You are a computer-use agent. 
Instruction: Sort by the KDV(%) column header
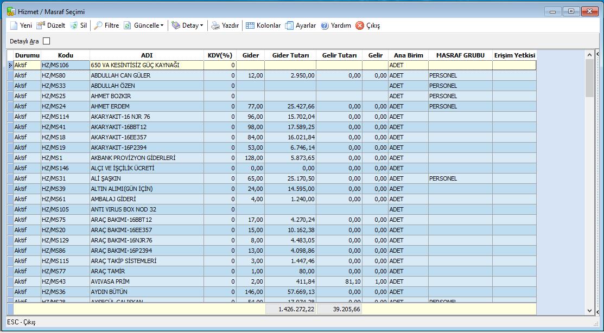(220, 55)
